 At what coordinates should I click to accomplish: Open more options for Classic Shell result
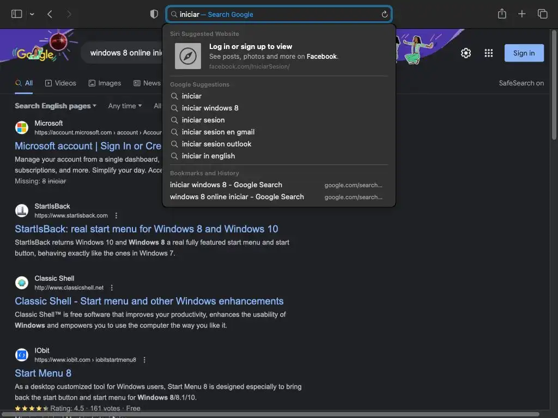click(112, 287)
